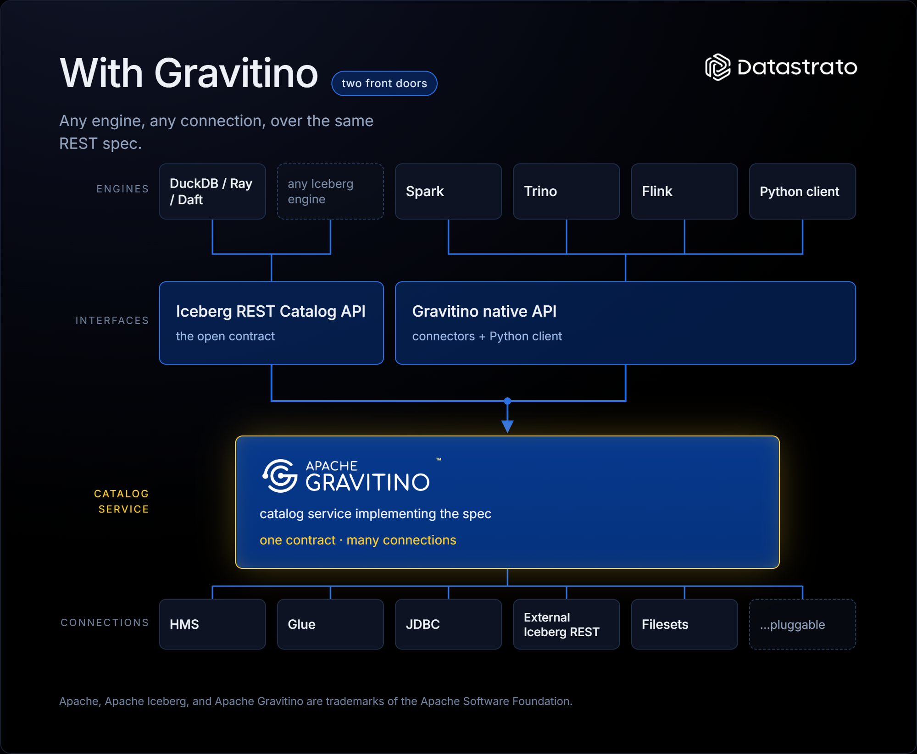Click the 'Iceberg REST Catalog API' title

pyautogui.click(x=271, y=311)
